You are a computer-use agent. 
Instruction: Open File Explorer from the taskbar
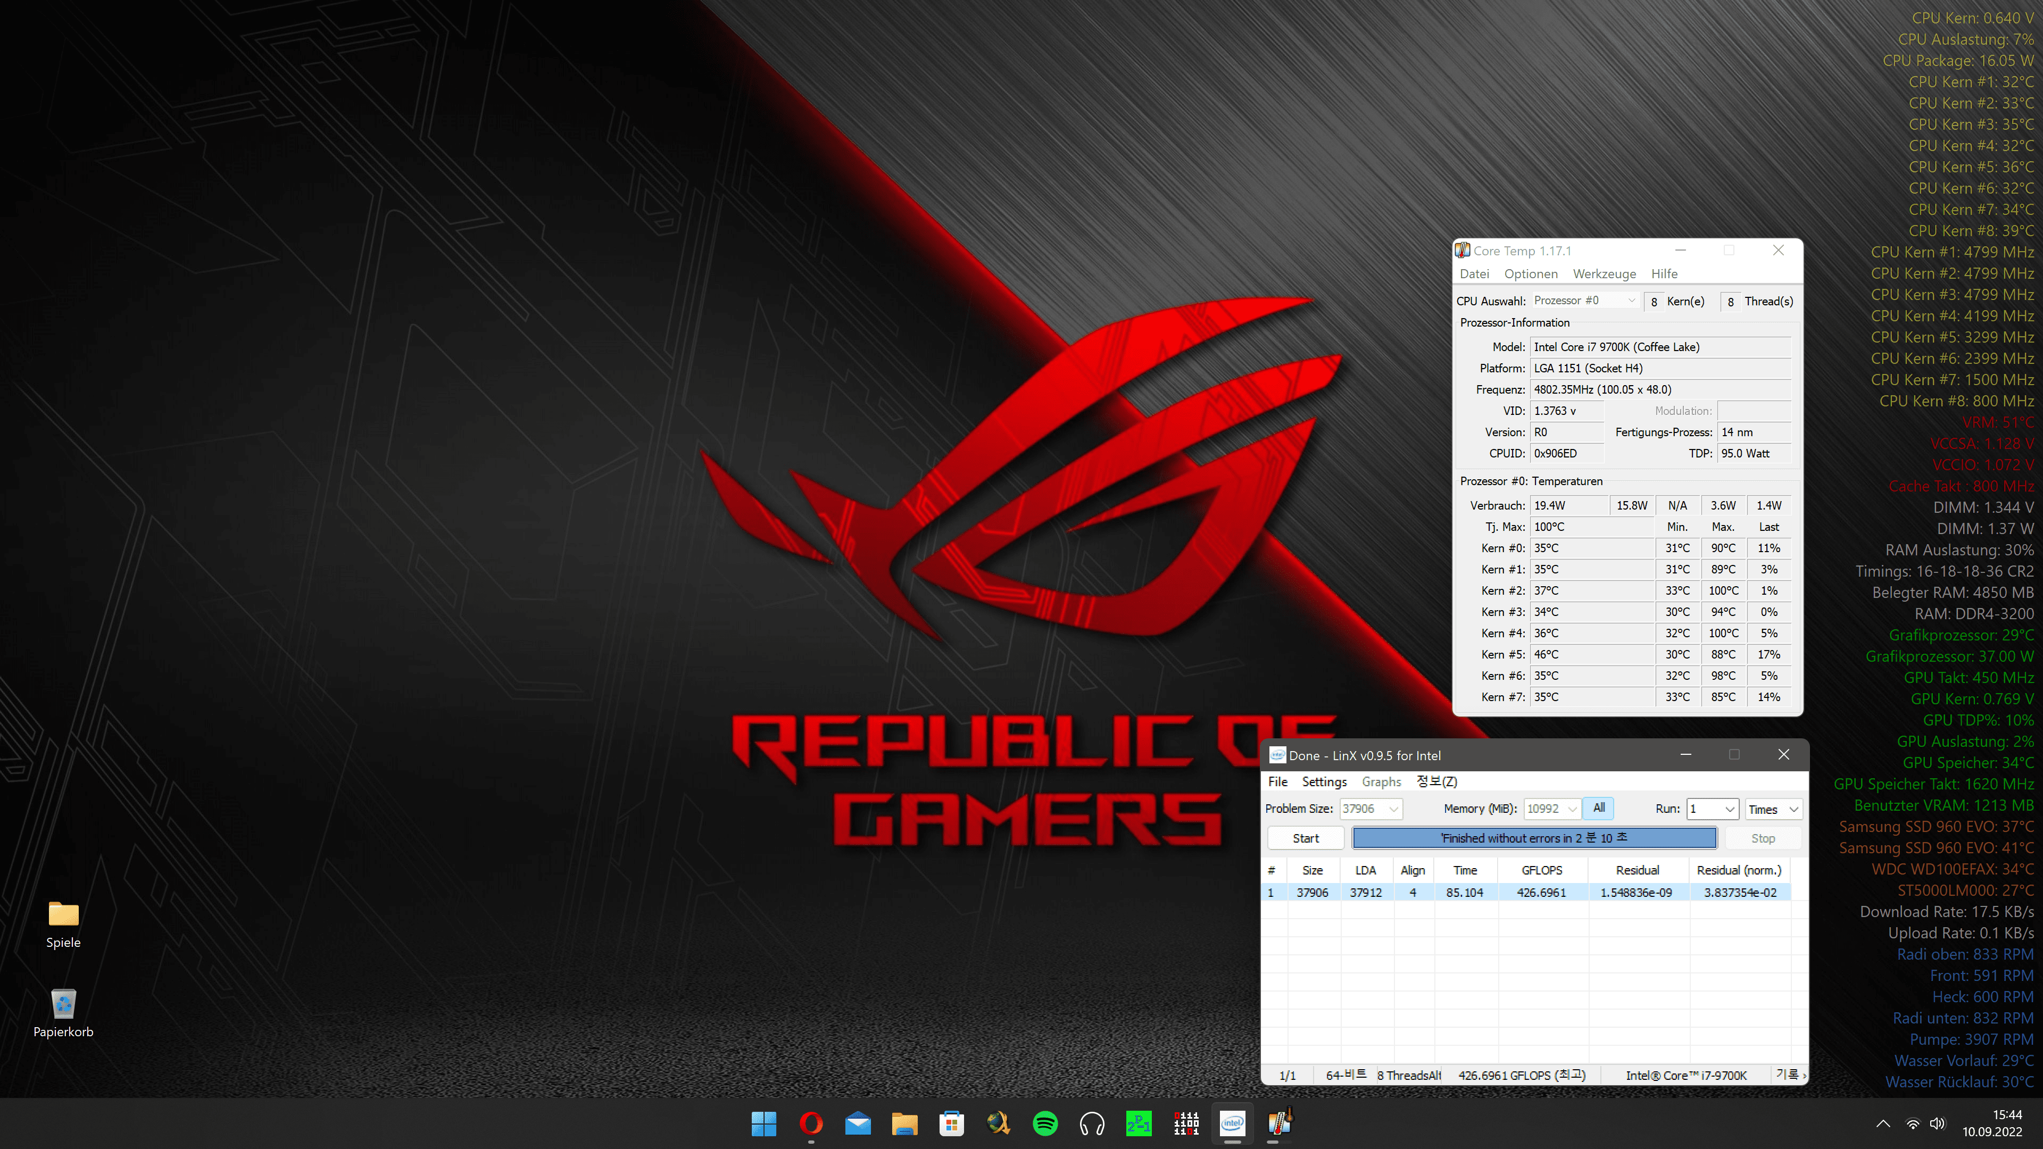click(x=904, y=1123)
